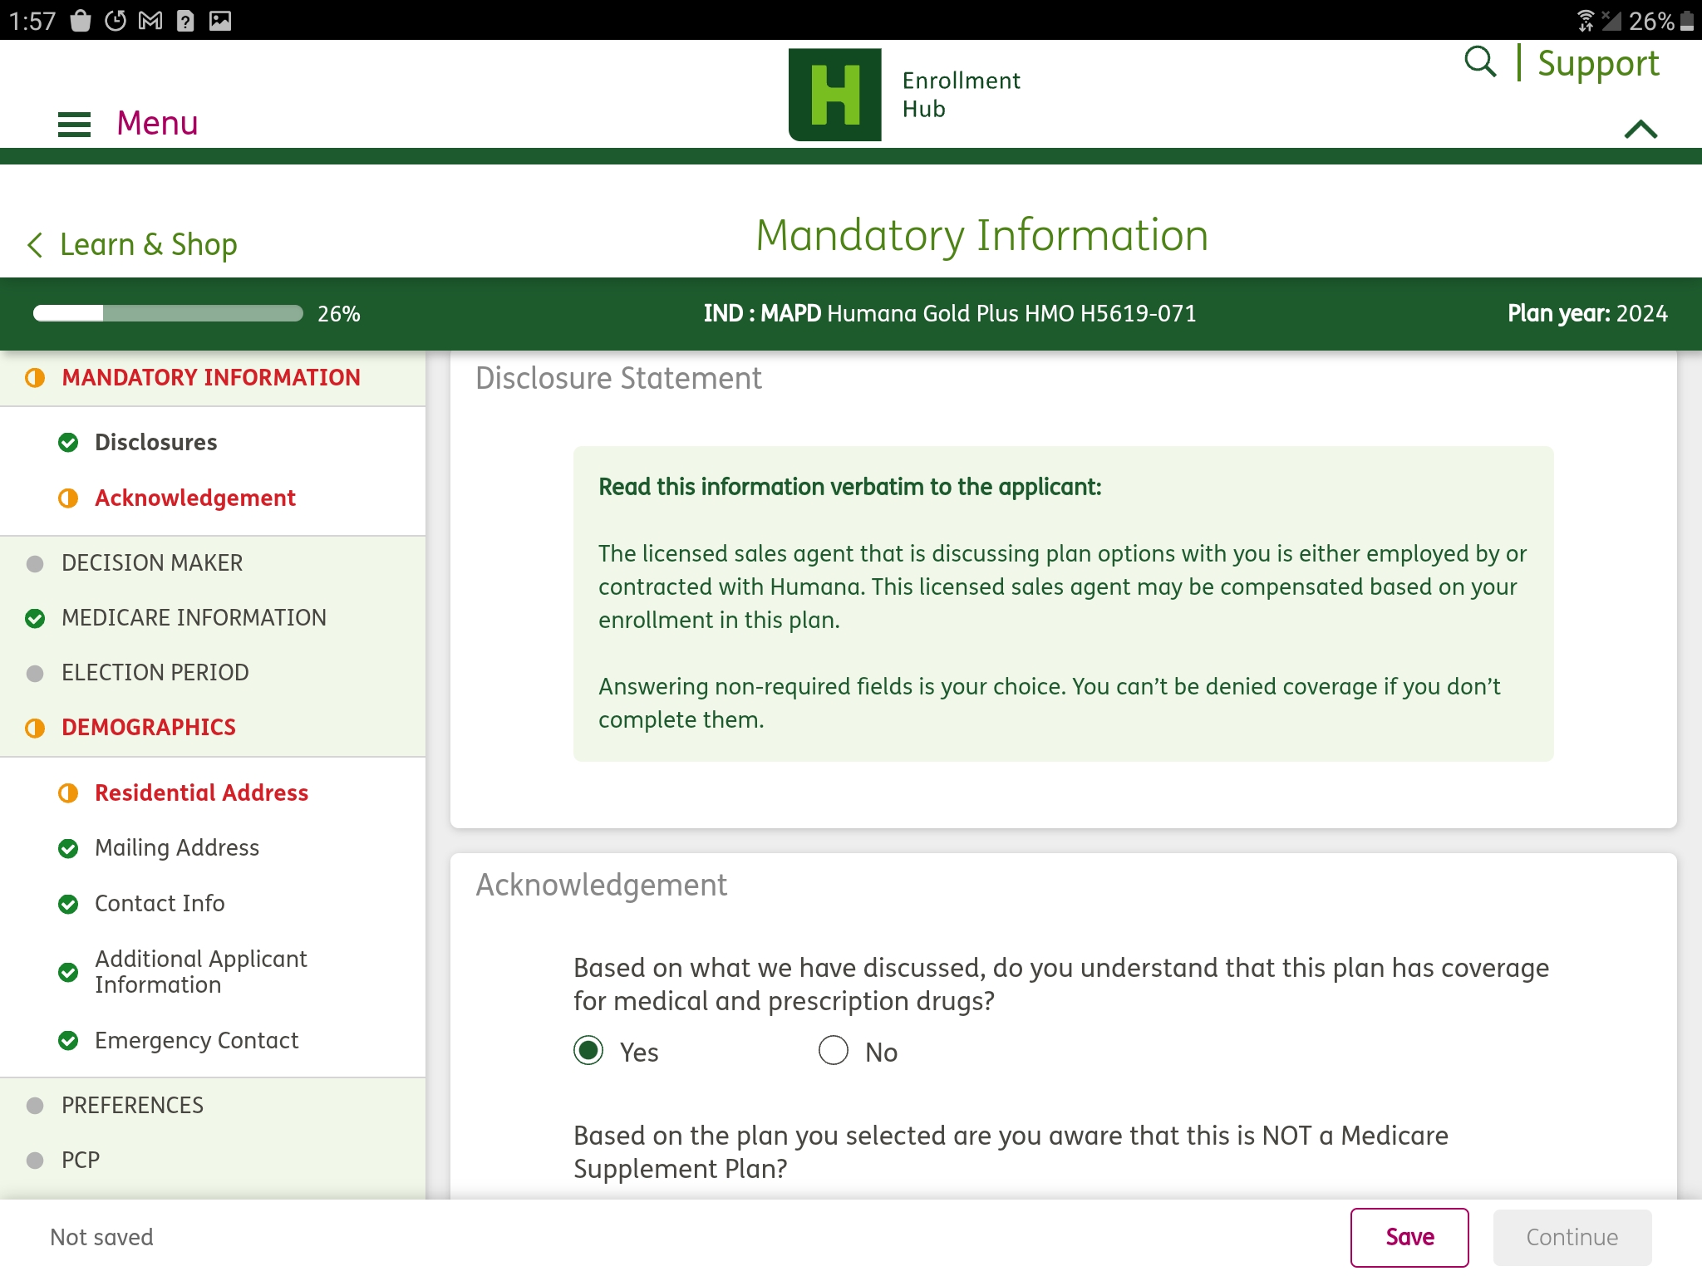Tap the plan name Humana Gold Plus HMO
Viewport: 1702px width, 1276px height.
point(1011,313)
